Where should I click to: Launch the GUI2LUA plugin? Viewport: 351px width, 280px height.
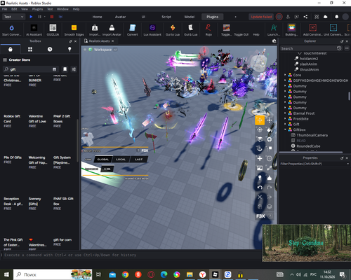point(53,28)
